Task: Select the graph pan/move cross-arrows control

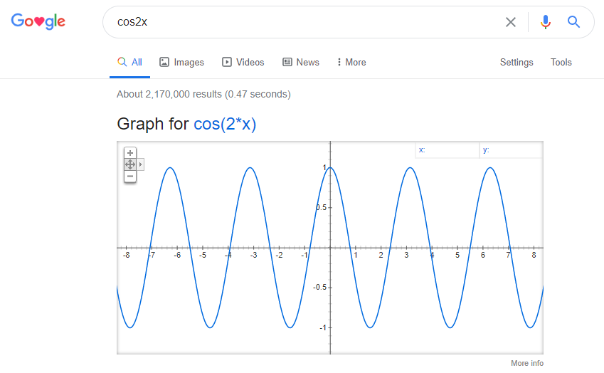Action: 129,164
